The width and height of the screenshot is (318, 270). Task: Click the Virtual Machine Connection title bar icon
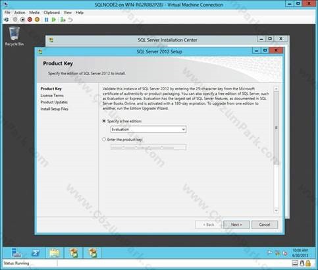[6, 5]
